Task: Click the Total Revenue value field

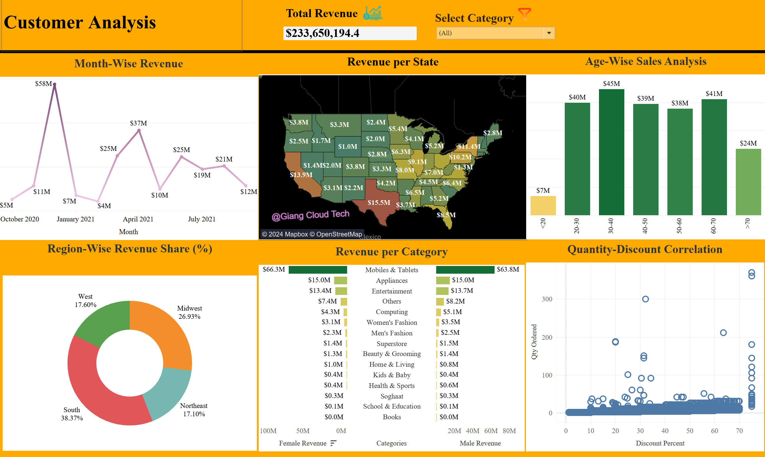Action: (x=350, y=33)
